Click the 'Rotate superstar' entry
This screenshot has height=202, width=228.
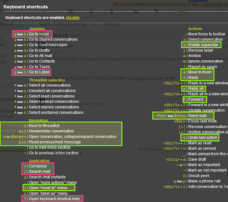coord(201,45)
